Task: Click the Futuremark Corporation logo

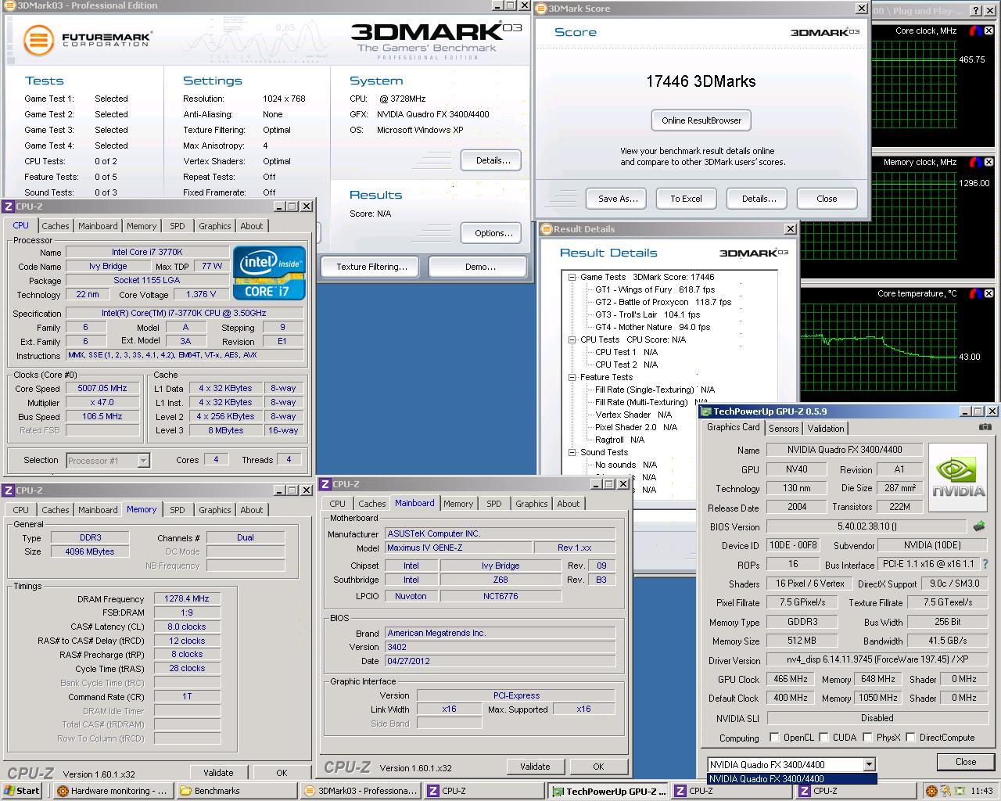Action: [x=88, y=40]
